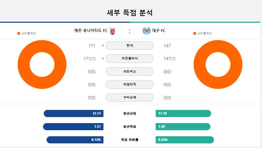Click the Daegu 1.40 average goals bar
The width and height of the screenshot is (262, 148).
tap(183, 127)
